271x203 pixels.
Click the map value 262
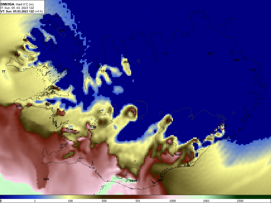click(x=126, y=62)
